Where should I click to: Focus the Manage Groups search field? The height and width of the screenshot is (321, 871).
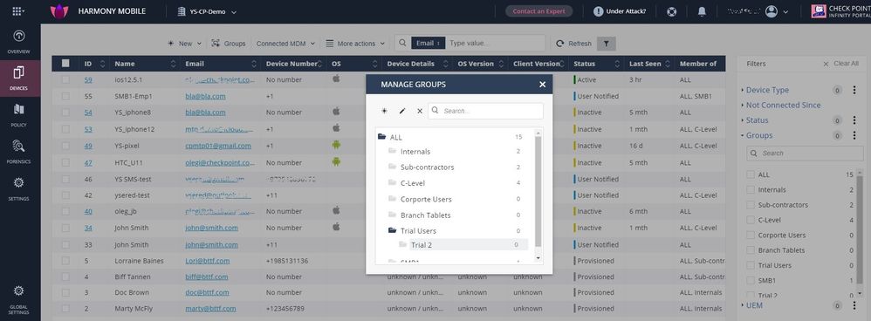point(485,111)
